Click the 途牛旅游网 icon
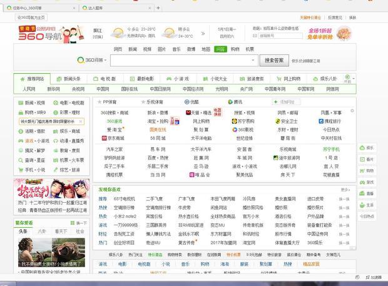The height and width of the screenshot is (286, 388). pos(275,158)
